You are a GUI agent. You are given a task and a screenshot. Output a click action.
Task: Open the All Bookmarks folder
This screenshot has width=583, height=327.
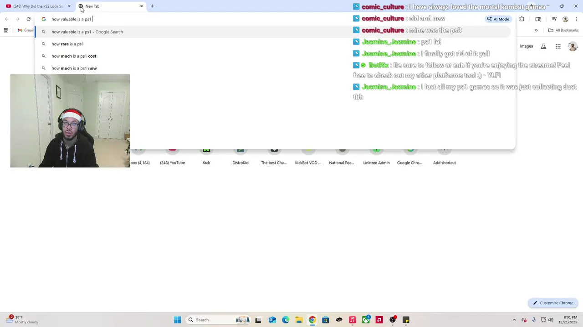coord(563,30)
